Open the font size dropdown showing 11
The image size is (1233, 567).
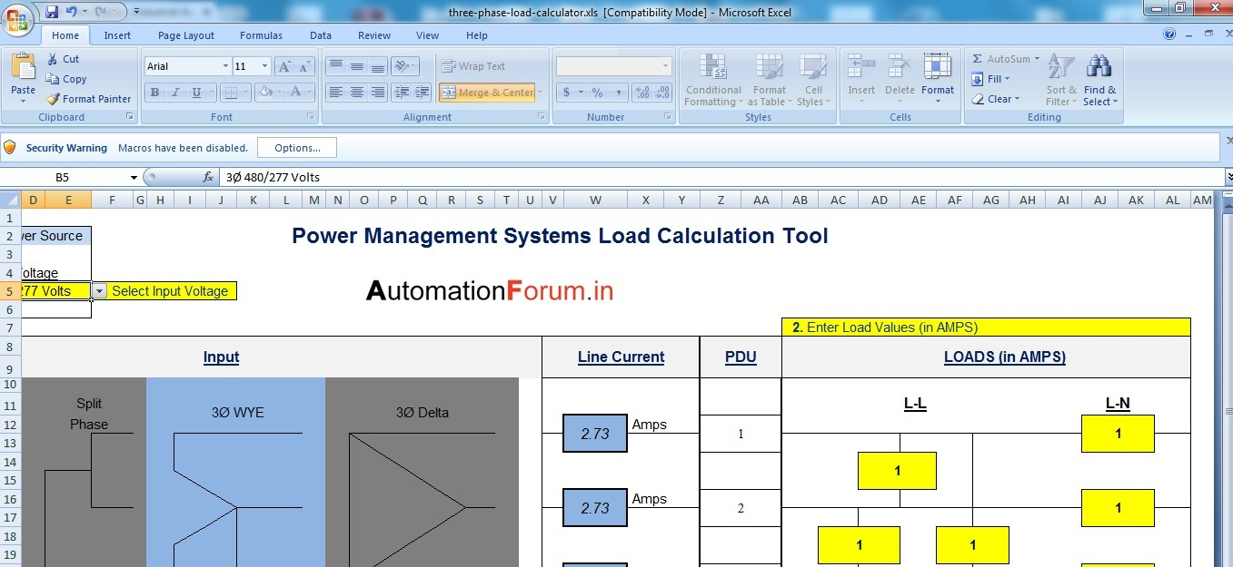(x=264, y=66)
